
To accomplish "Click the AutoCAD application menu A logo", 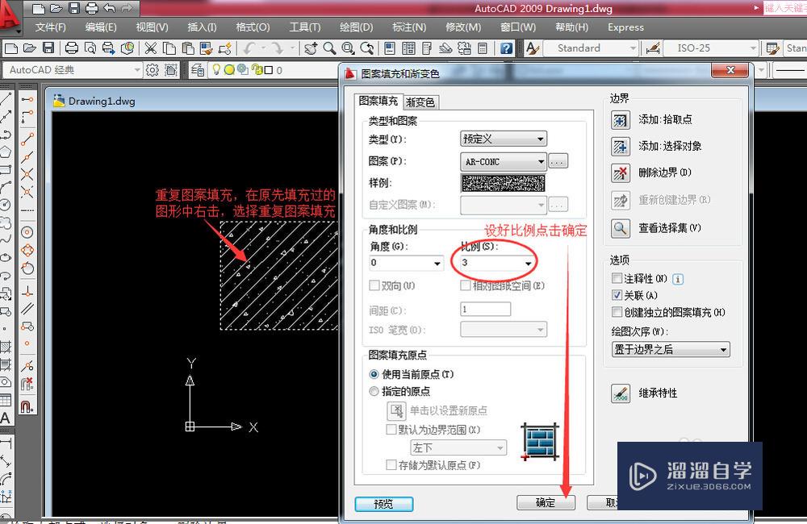I will (9, 15).
